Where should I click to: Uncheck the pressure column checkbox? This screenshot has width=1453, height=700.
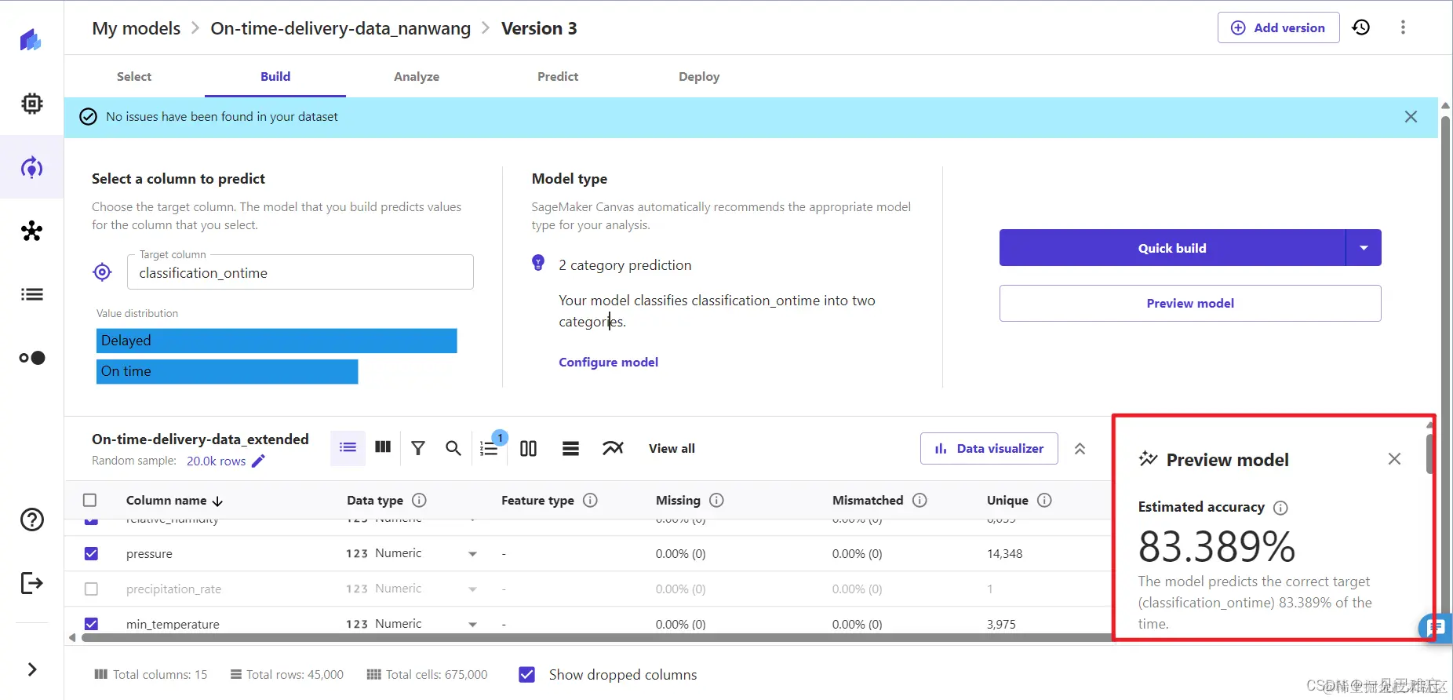pos(91,554)
